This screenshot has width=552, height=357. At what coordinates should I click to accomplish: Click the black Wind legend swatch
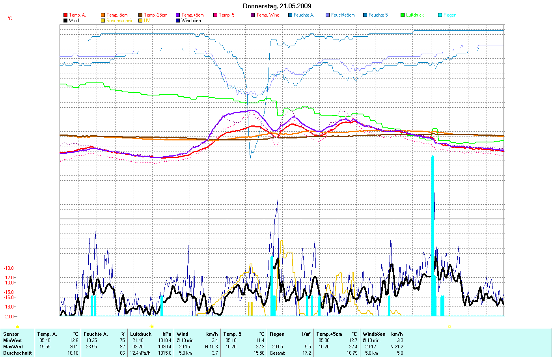65,21
